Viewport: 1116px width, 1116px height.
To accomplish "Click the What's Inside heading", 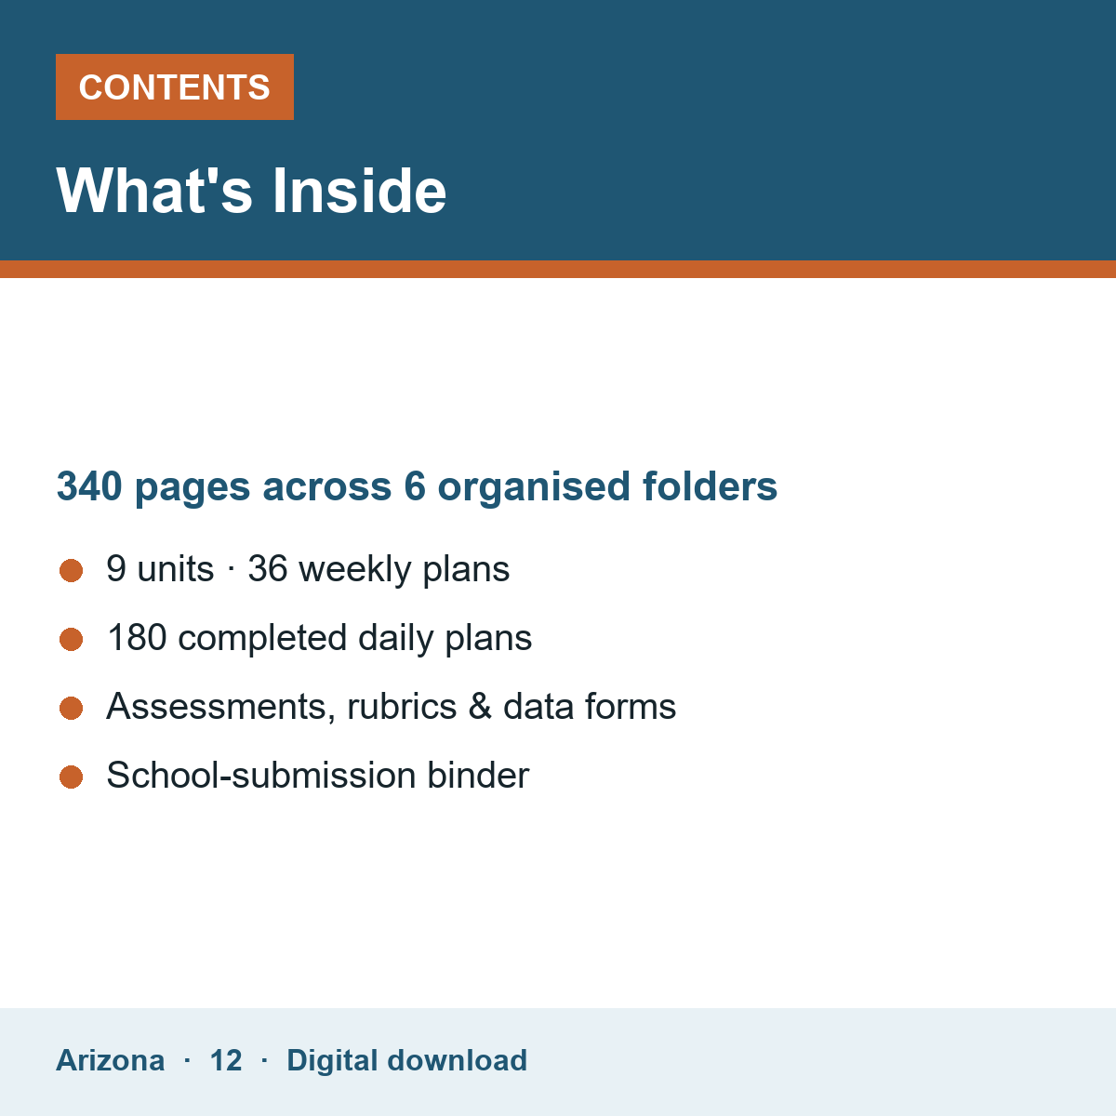I will click(x=251, y=191).
